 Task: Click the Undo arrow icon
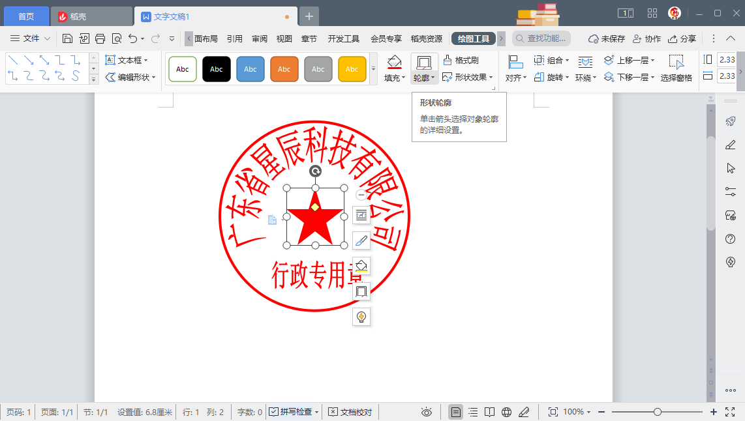[x=133, y=38]
